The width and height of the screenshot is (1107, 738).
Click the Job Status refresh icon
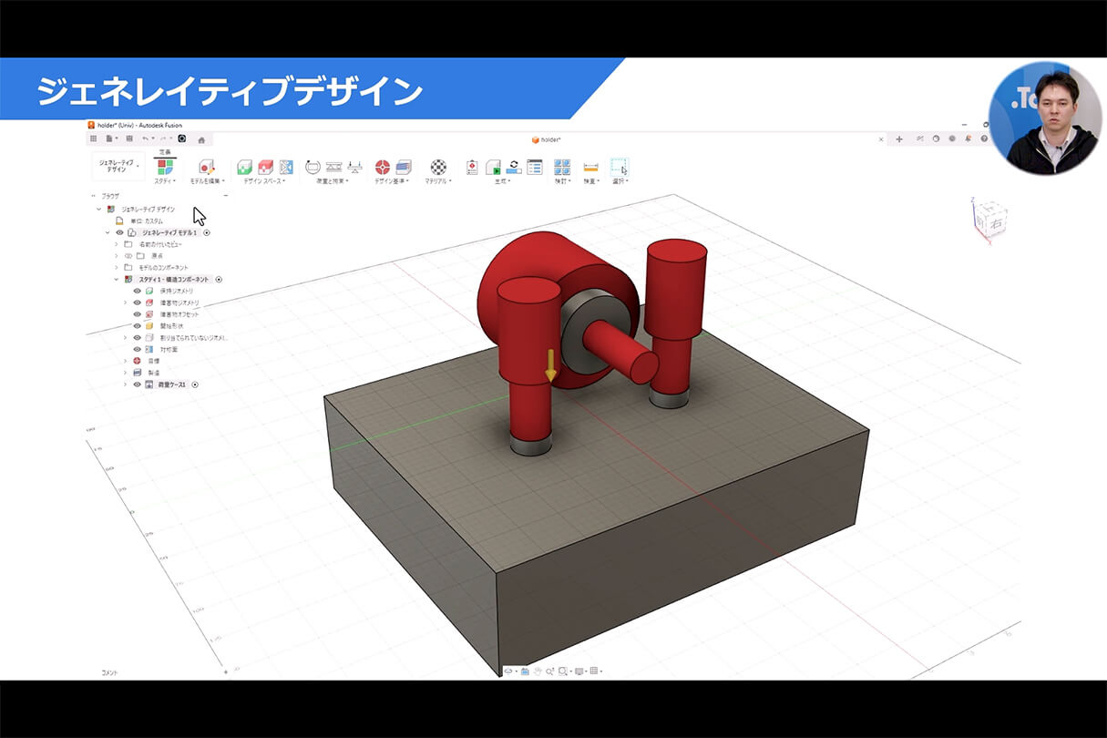click(x=514, y=167)
